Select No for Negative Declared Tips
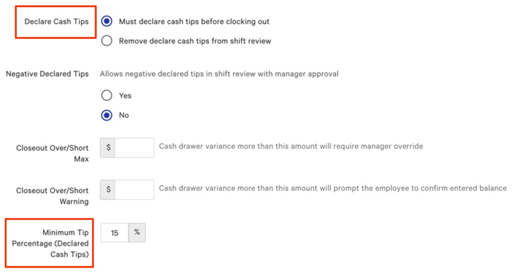Screen dimensions: 512x276 (106, 115)
